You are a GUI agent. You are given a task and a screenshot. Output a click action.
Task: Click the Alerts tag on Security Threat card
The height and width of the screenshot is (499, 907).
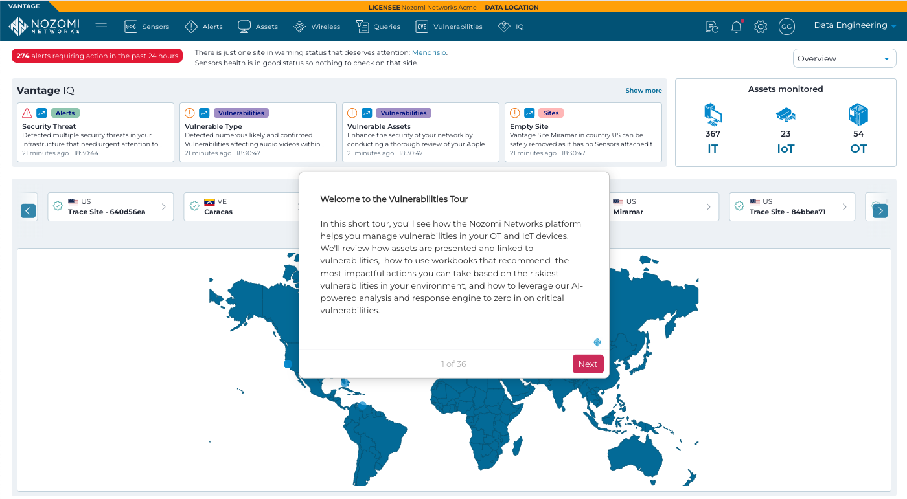(x=65, y=113)
